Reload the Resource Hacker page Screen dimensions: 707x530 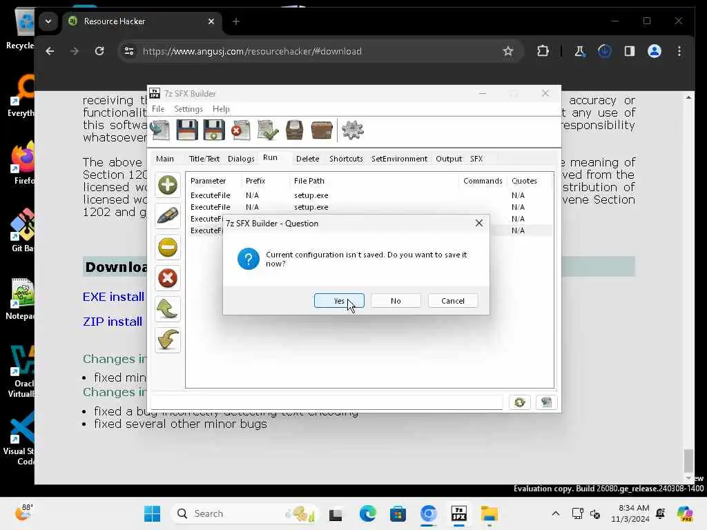[x=99, y=51]
